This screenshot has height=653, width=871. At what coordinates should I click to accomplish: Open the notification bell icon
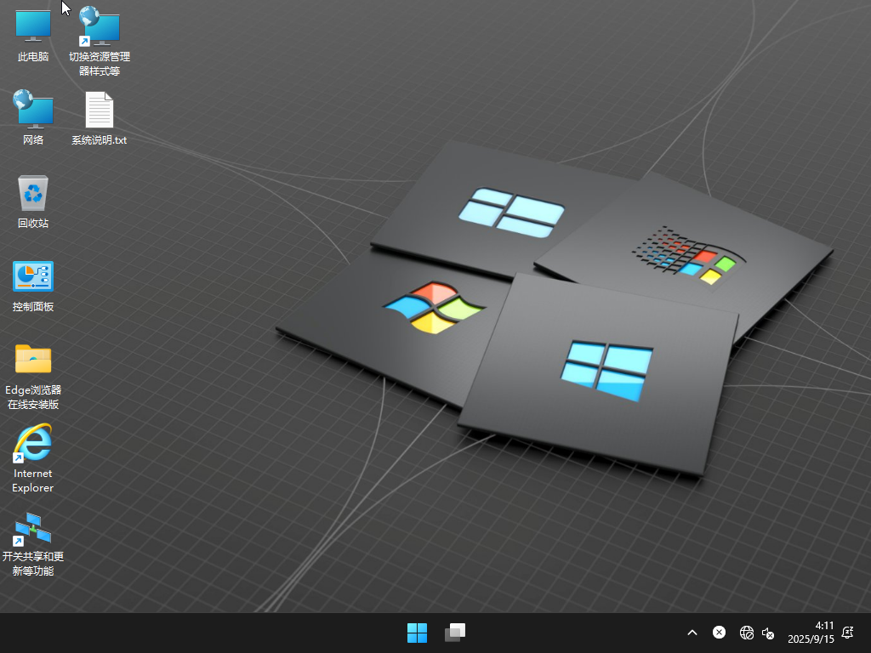[x=848, y=633]
